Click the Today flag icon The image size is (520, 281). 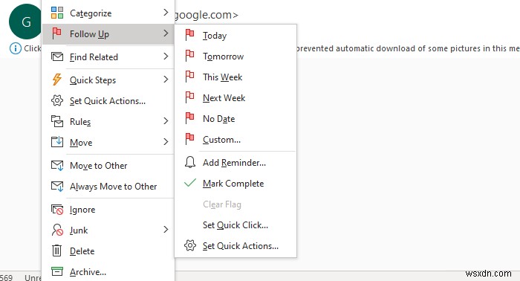click(x=189, y=35)
